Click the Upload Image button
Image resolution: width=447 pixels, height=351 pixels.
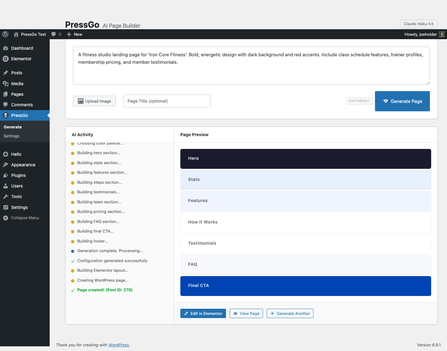point(94,101)
